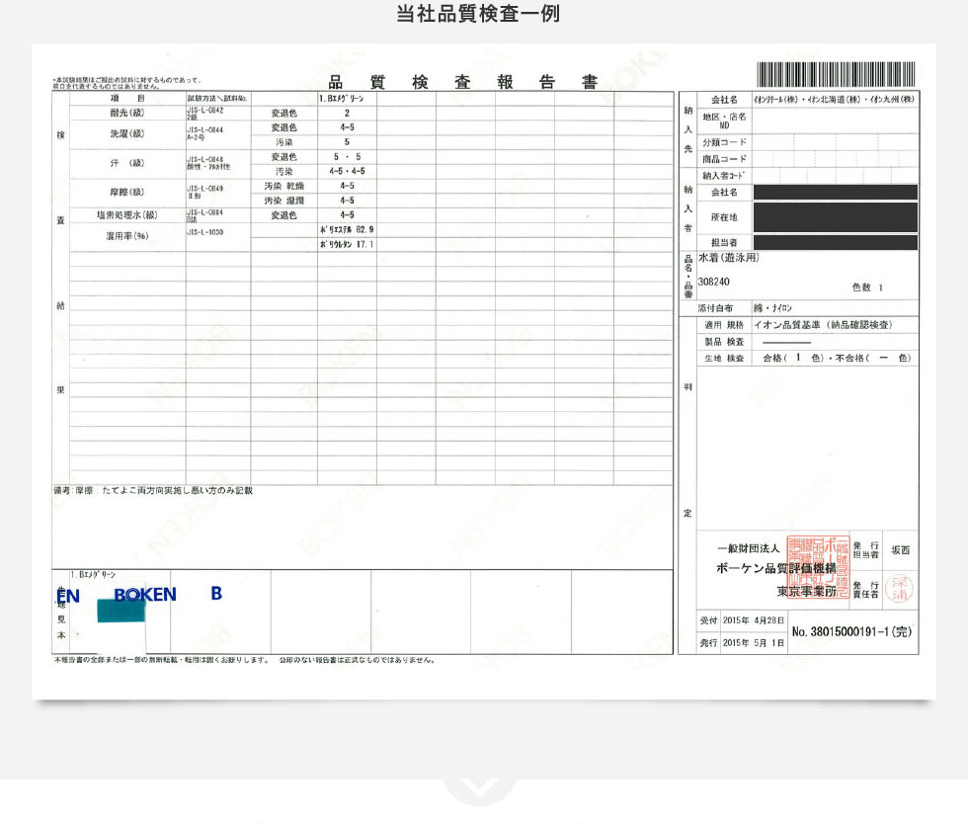This screenshot has width=968, height=824.
Task: Click the 塩素処理水(級) row label
Action: tap(127, 215)
